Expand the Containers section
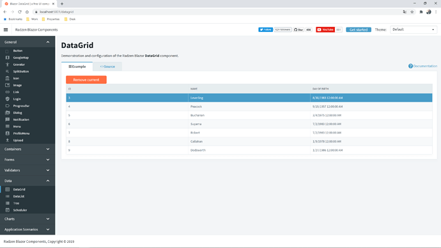441x248 pixels. [27, 149]
